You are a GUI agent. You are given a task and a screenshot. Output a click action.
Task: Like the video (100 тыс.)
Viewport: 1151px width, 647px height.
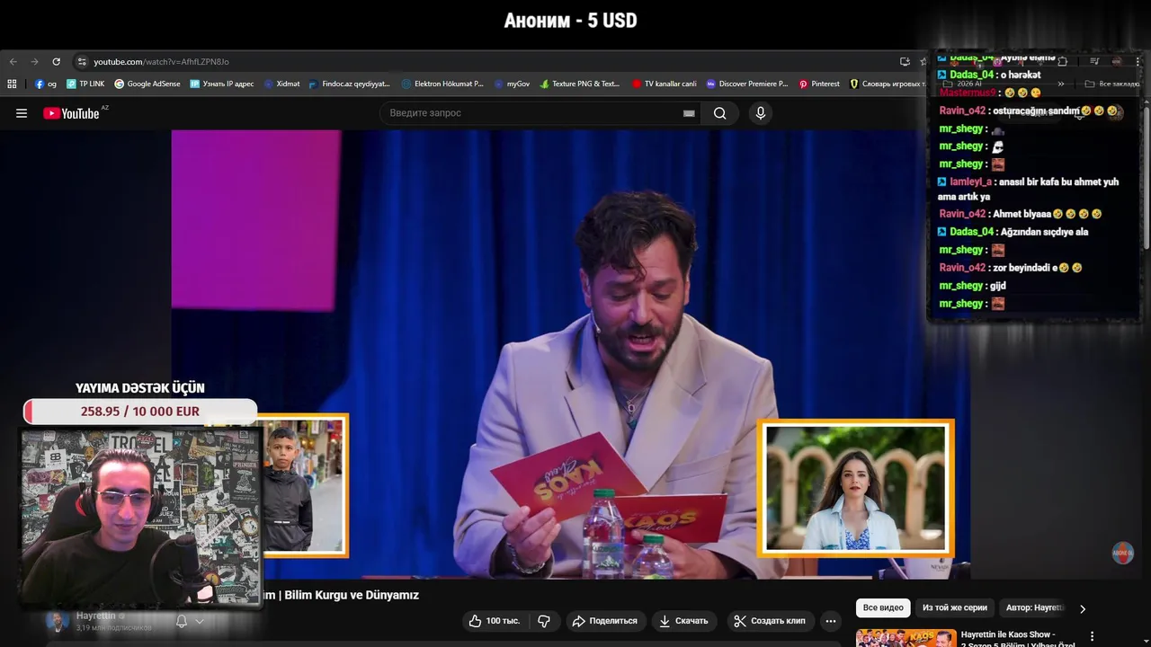(494, 621)
